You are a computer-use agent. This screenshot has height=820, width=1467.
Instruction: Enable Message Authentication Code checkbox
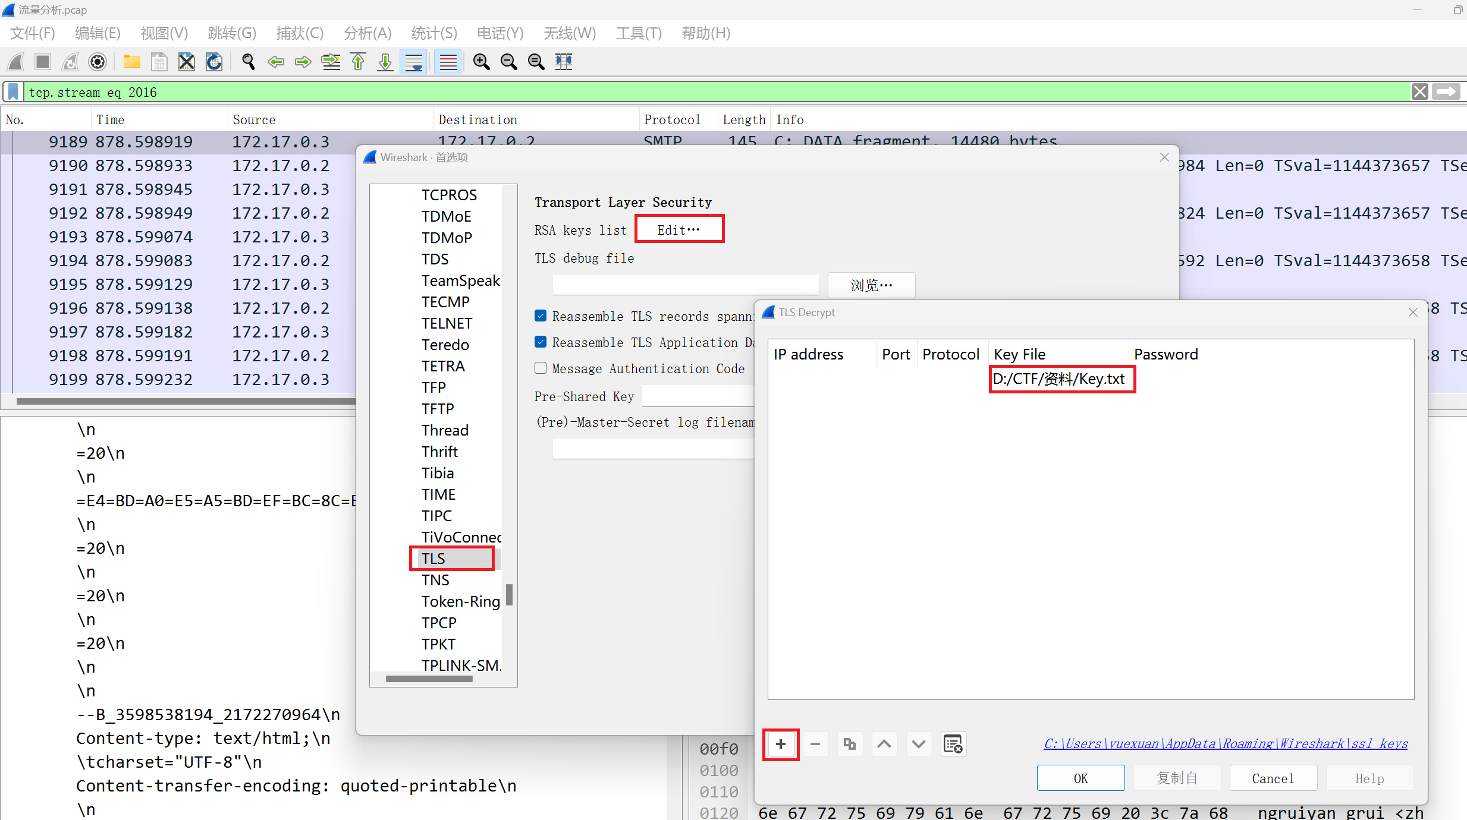[x=541, y=368]
